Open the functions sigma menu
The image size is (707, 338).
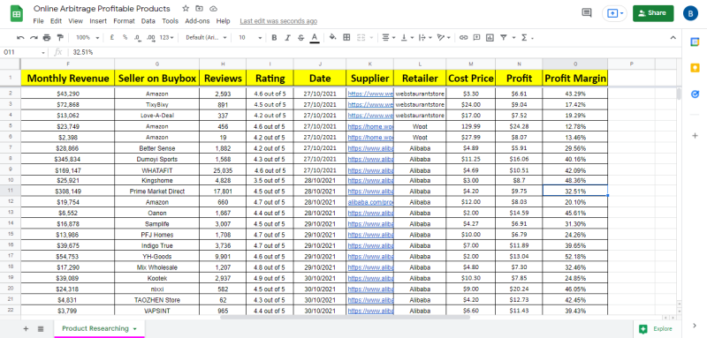click(527, 38)
